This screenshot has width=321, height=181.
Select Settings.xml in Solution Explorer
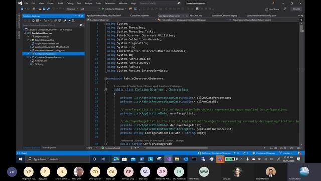click(41, 61)
